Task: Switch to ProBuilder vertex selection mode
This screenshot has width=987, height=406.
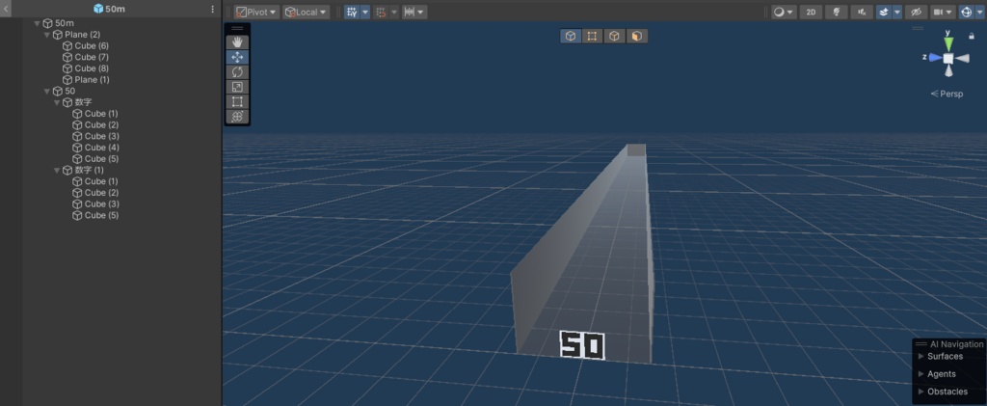Action: 593,36
